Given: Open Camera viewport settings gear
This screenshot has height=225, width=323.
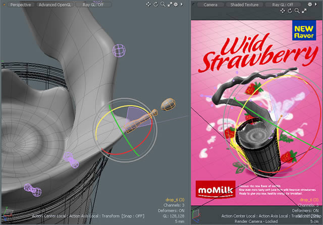Looking at the screenshot, I should point(310,5).
